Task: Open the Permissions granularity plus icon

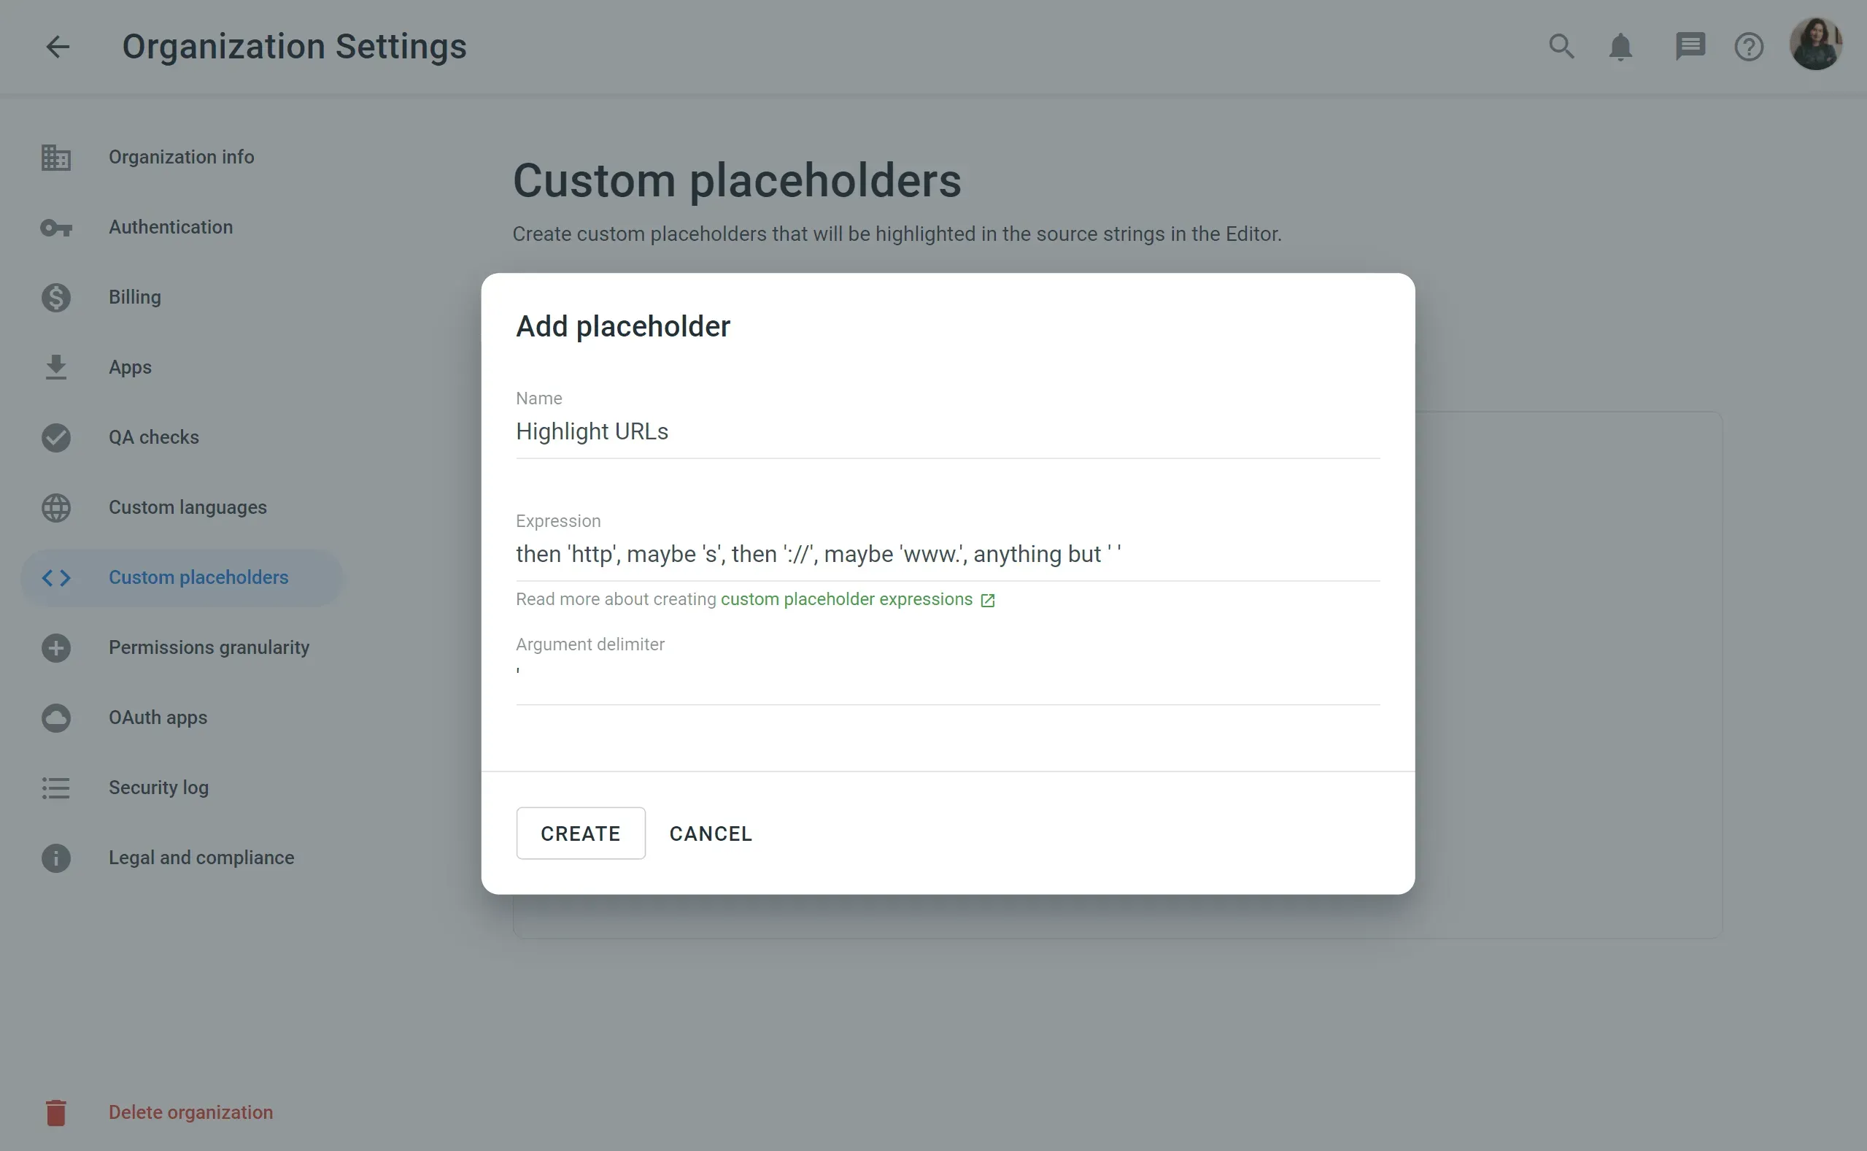Action: tap(55, 647)
